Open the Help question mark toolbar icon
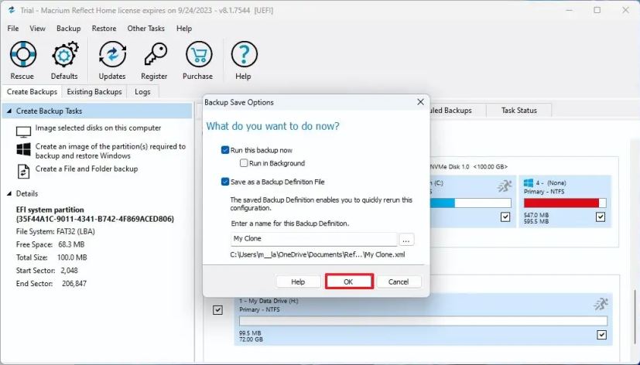640x365 pixels. (x=244, y=54)
